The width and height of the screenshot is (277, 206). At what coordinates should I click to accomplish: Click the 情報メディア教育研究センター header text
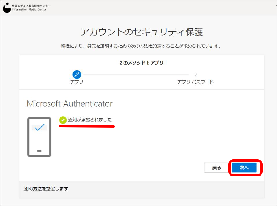(31, 6)
